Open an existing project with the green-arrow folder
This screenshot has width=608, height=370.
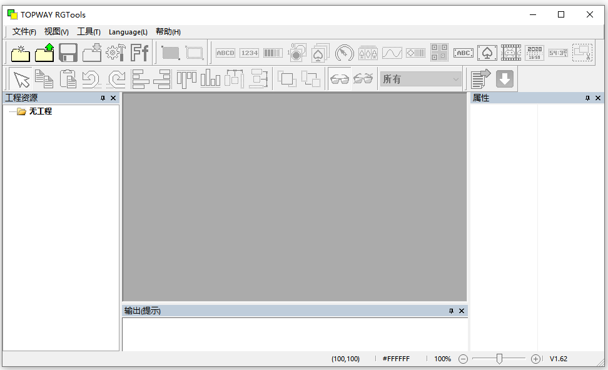44,53
